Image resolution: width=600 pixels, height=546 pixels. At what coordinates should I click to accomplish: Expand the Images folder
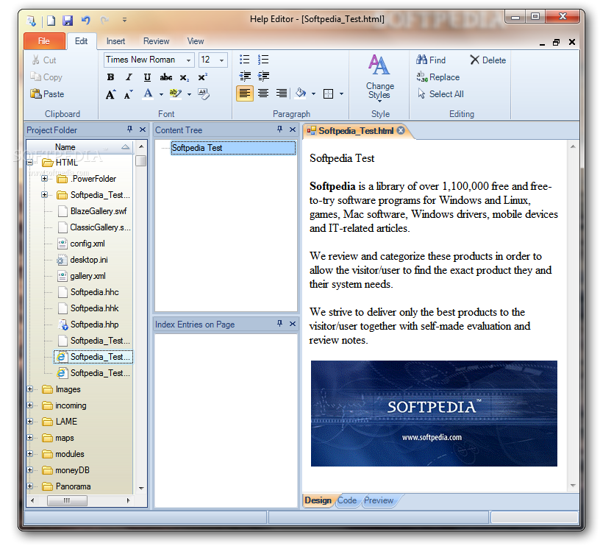30,389
